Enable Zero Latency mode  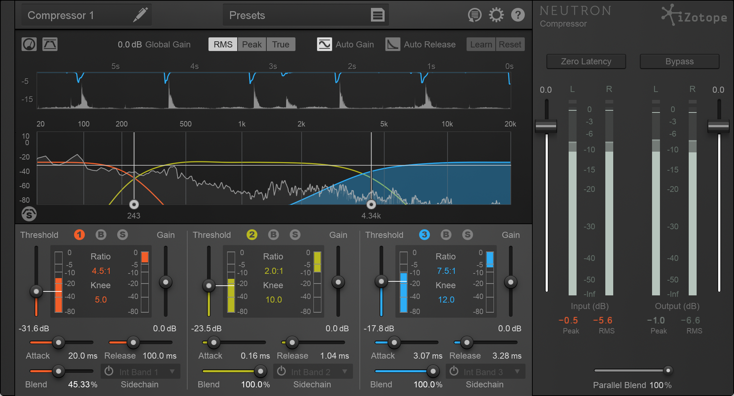pyautogui.click(x=586, y=61)
